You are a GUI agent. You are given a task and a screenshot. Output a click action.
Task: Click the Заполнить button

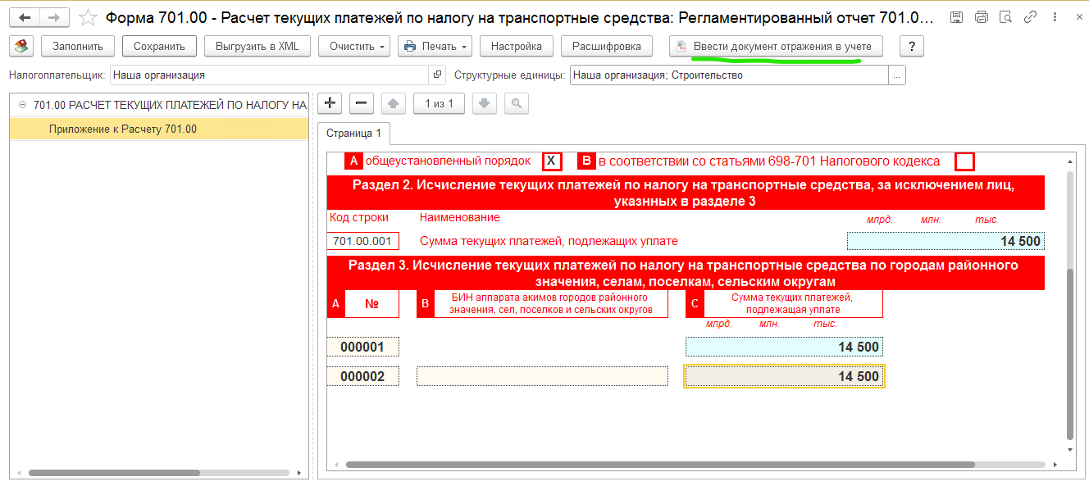pyautogui.click(x=77, y=47)
